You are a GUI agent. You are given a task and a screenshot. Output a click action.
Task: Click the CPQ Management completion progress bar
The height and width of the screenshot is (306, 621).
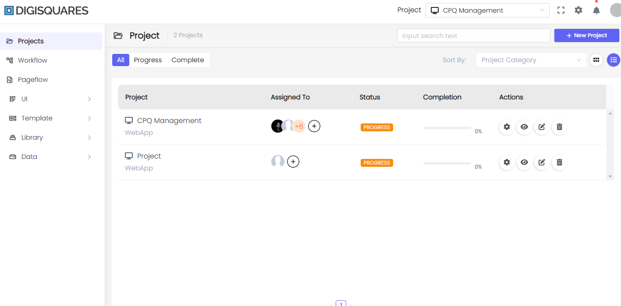pyautogui.click(x=447, y=128)
